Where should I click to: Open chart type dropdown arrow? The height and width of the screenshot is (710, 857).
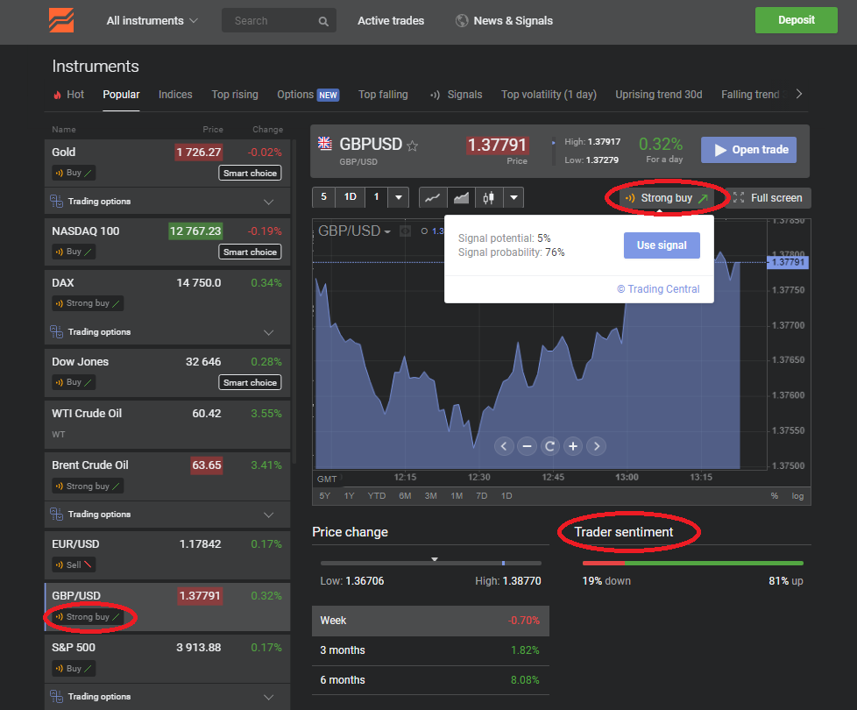[x=513, y=198]
